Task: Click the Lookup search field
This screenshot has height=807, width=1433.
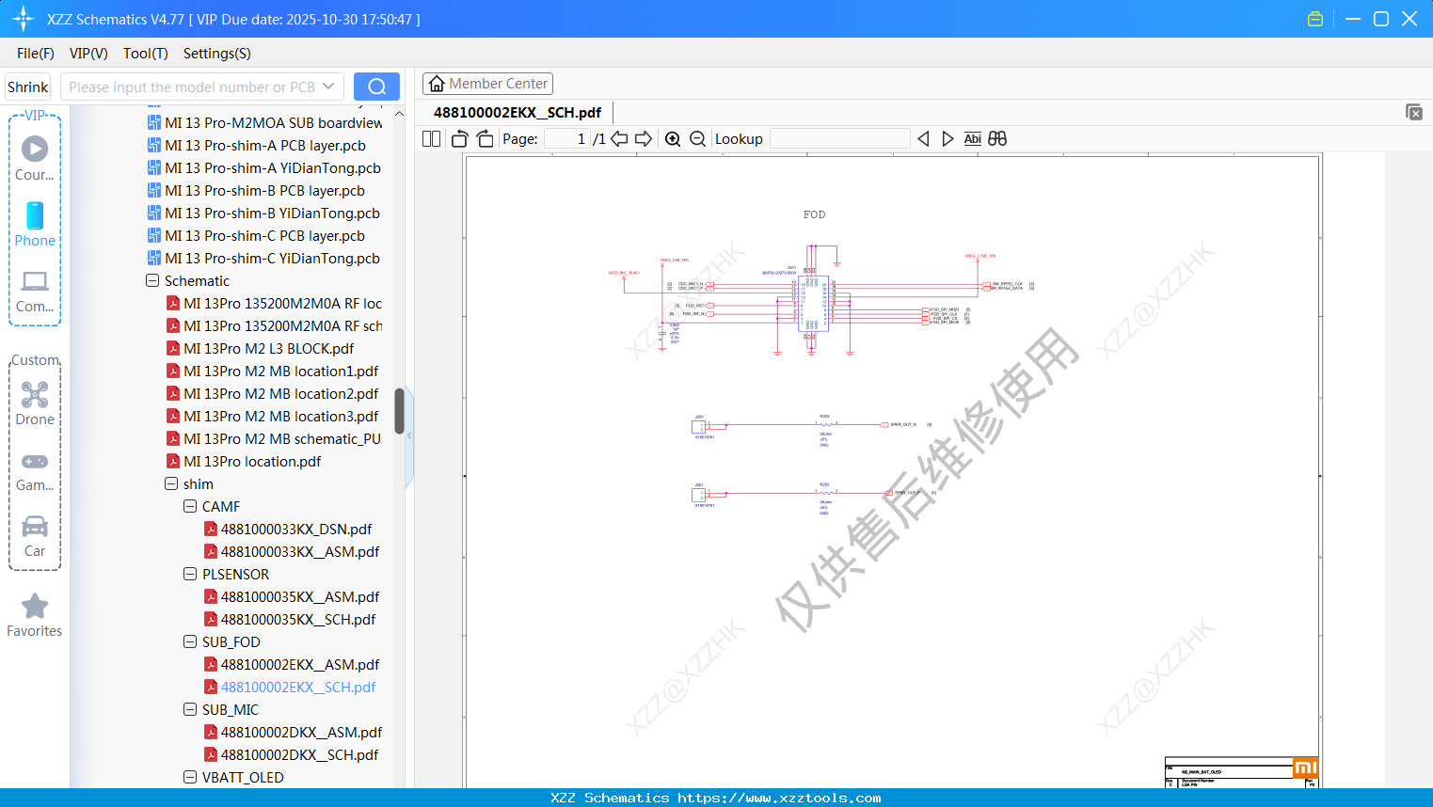Action: pos(839,138)
